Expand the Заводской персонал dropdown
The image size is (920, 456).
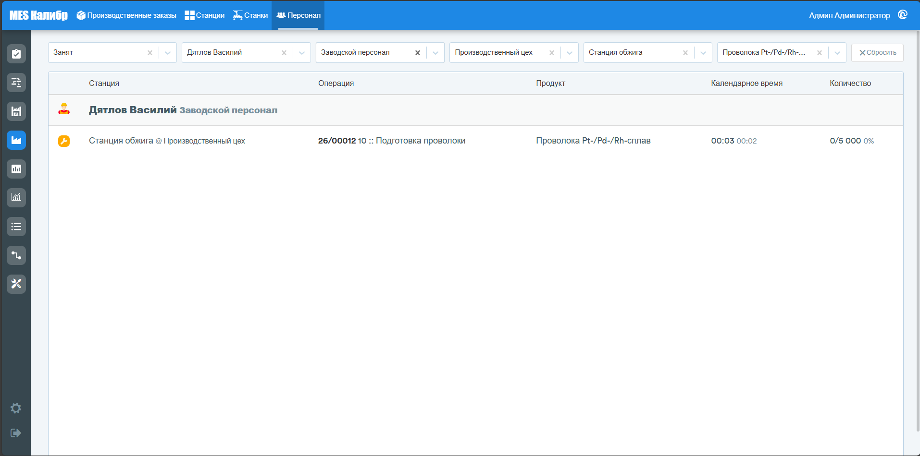[435, 53]
